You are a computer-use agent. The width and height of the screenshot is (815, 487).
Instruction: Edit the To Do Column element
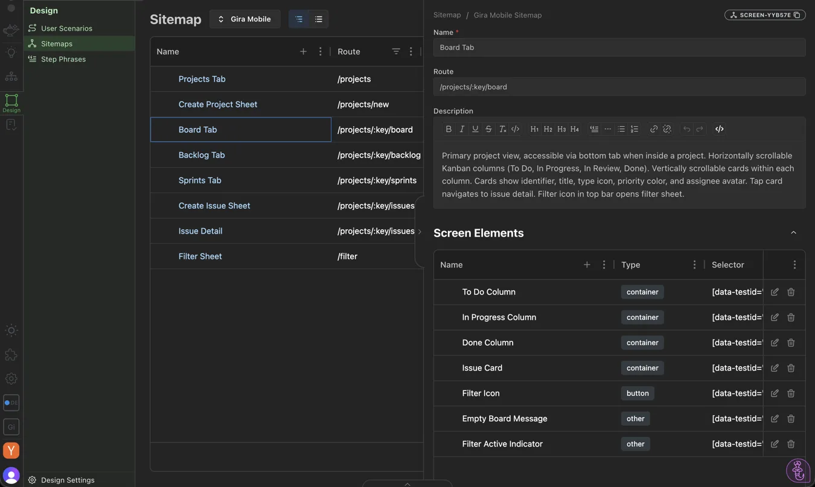tap(775, 292)
